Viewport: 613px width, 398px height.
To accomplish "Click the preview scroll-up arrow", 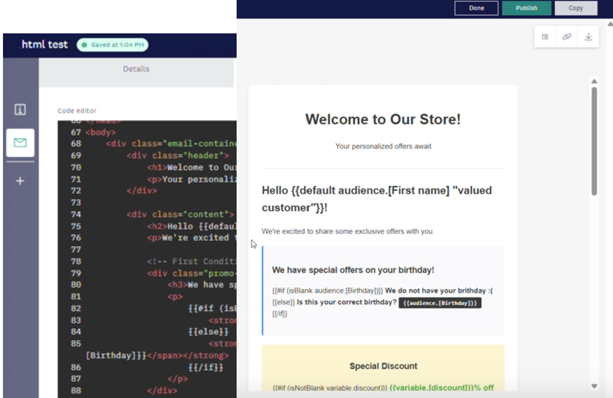I will (594, 81).
